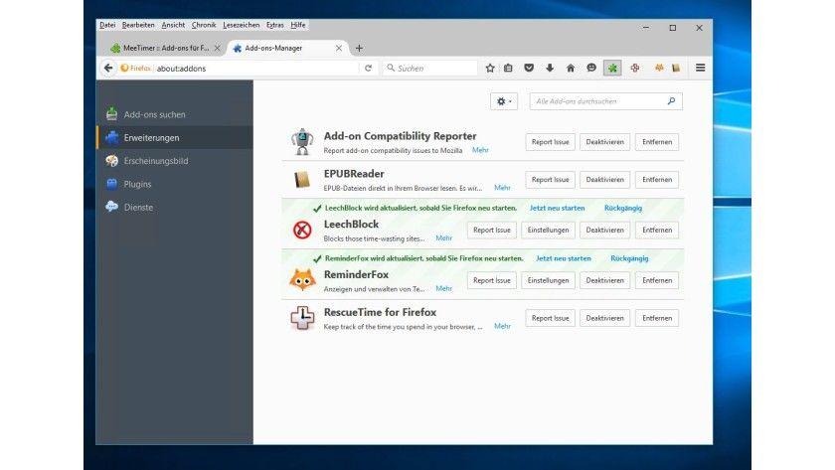Viewport: 835px width, 470px height.
Task: Close the Add-ons-Manager tab
Action: [339, 48]
